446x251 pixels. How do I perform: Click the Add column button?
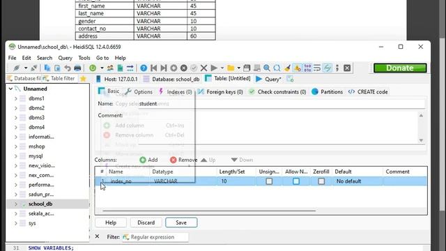pos(148,160)
